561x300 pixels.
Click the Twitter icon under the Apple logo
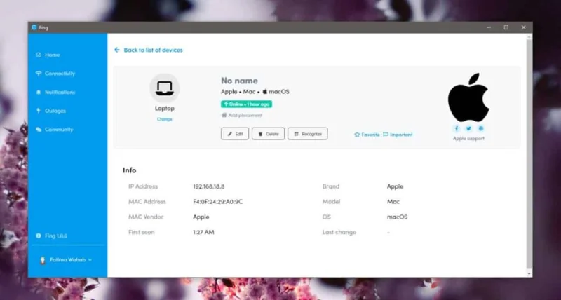click(468, 129)
